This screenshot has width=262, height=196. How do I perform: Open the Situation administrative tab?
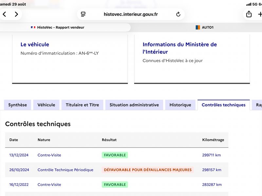coord(134,105)
